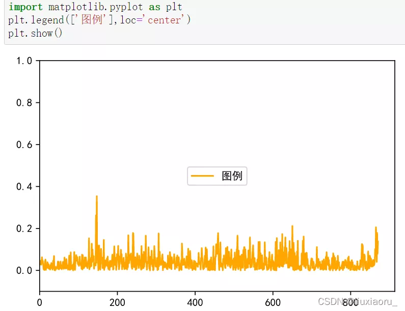The image size is (405, 311).
Task: Click x-axis tick label 400
Action: click(195, 302)
